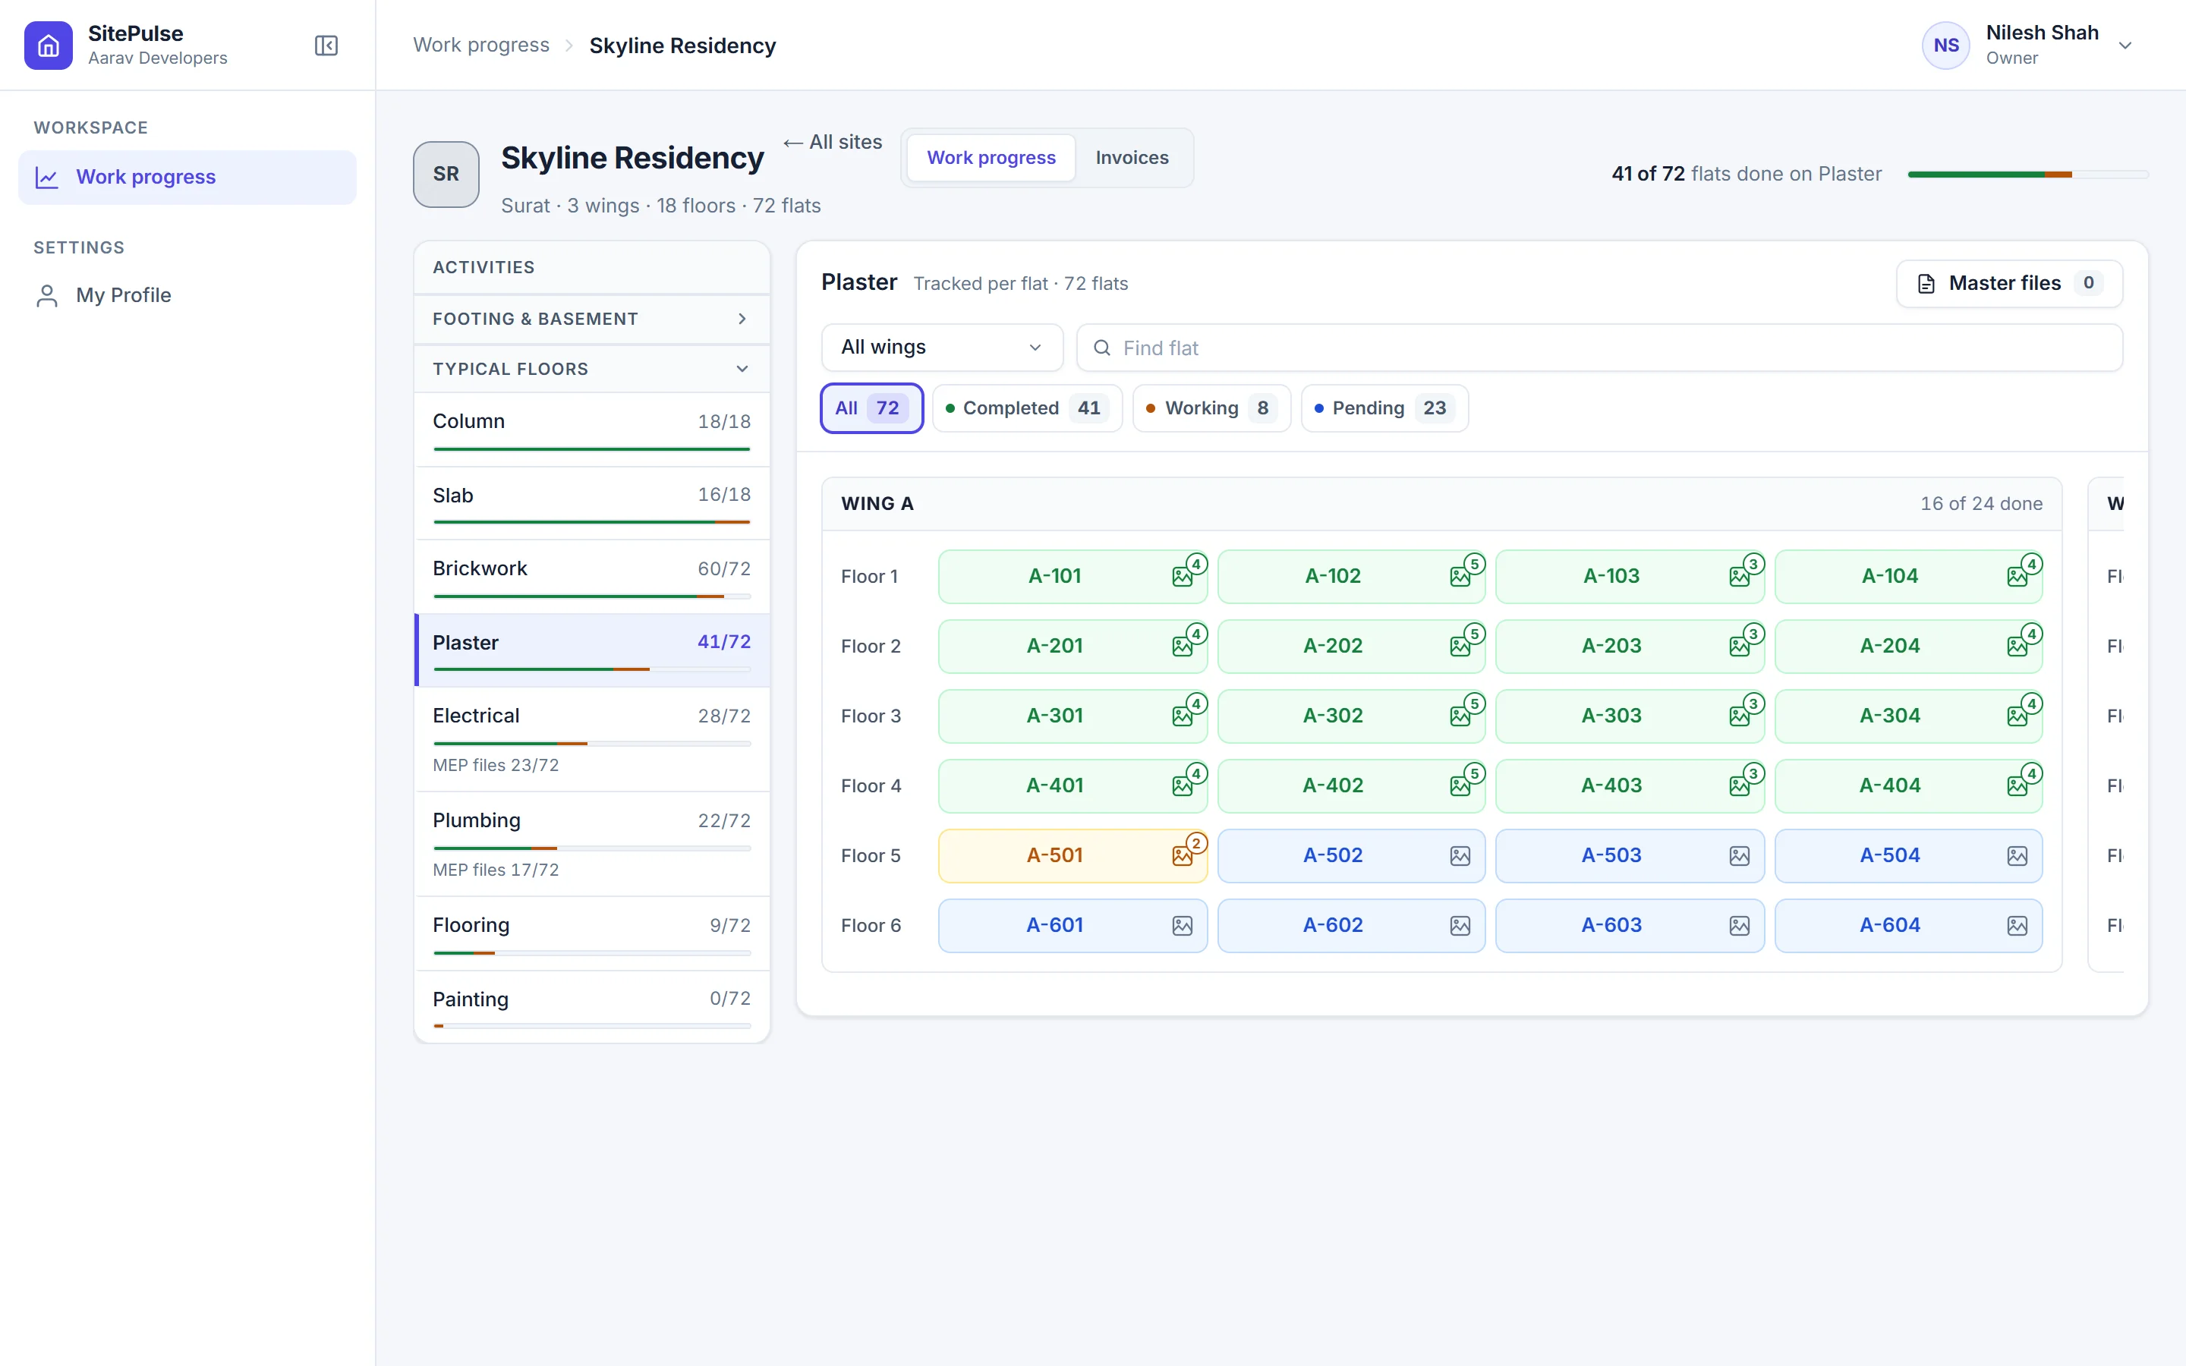Click the SitePulse home logo icon
The height and width of the screenshot is (1366, 2186).
[x=48, y=46]
